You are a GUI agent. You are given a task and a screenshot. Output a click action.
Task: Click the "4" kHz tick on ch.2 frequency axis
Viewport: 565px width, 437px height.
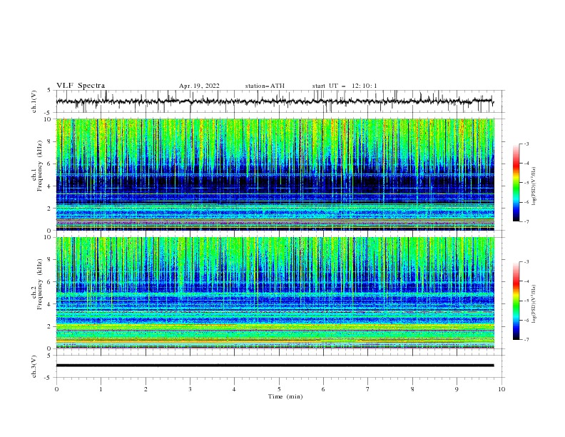point(49,304)
